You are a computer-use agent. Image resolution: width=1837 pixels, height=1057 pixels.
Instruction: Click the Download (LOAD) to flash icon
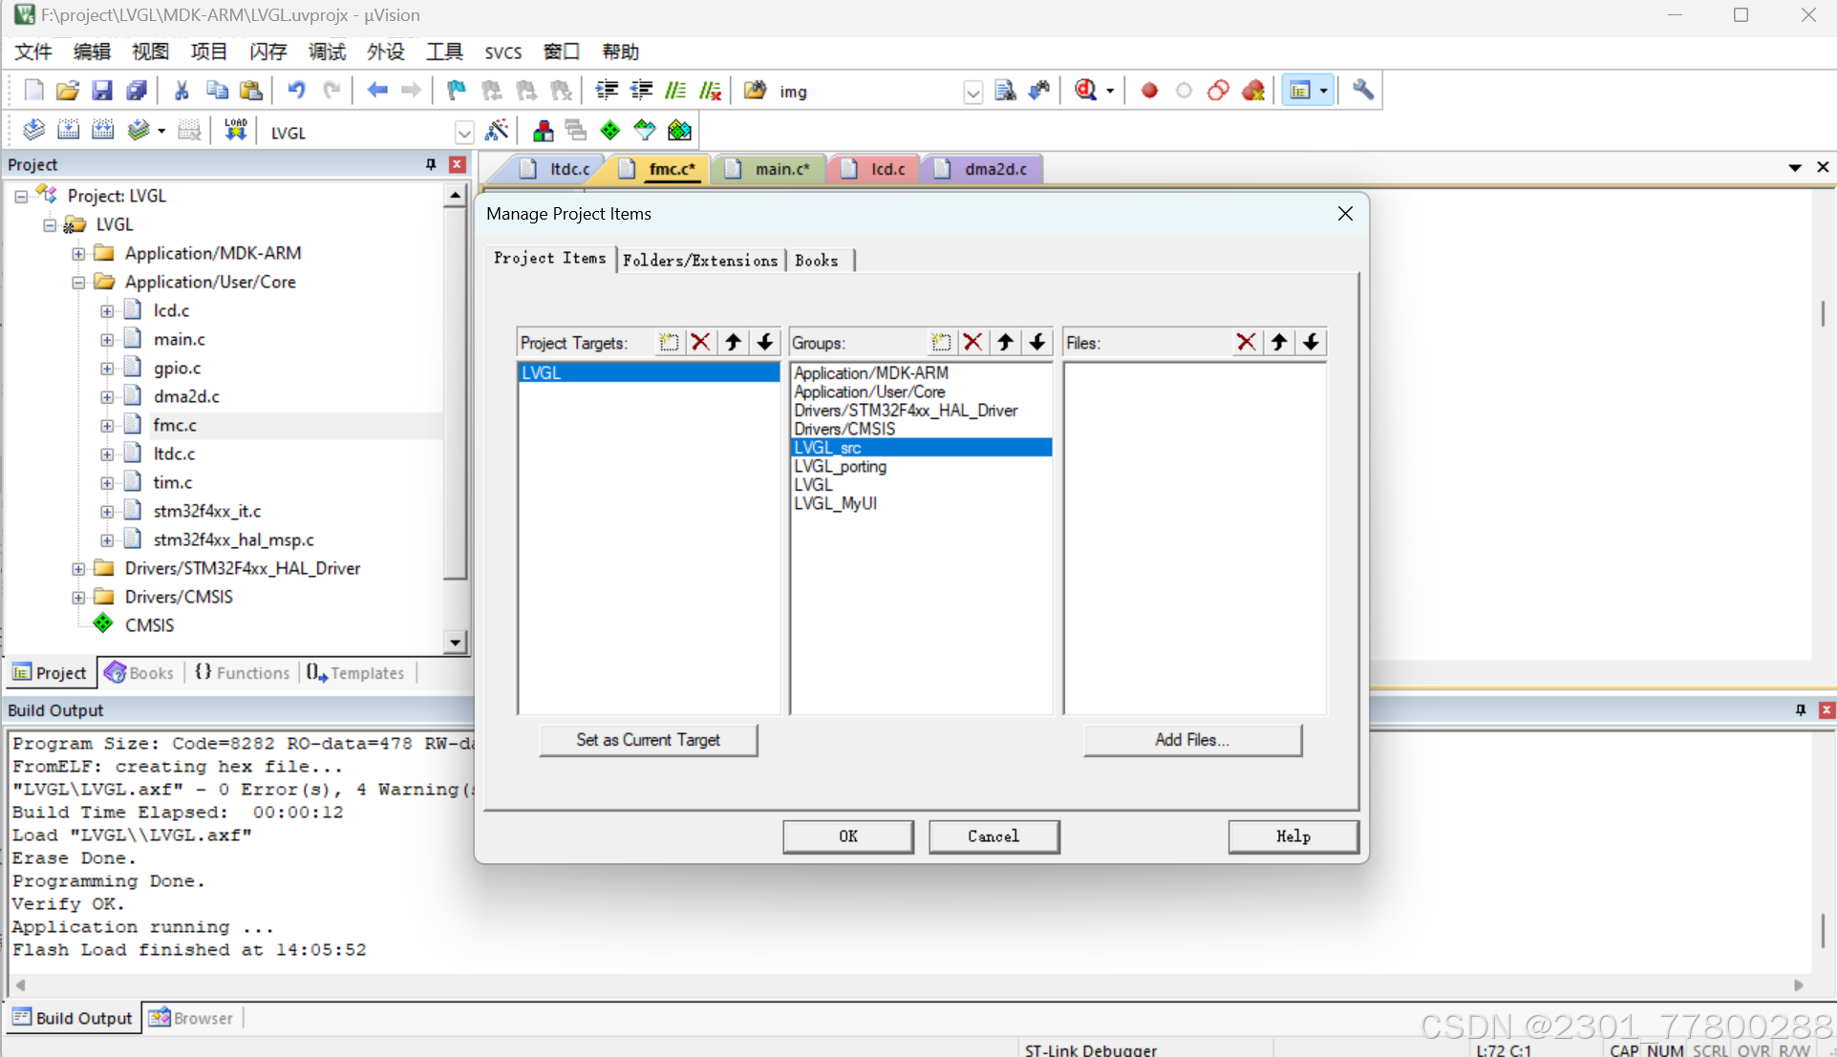tap(235, 131)
